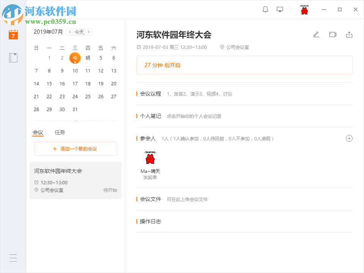The width and height of the screenshot is (364, 273).
Task: Click the Ma~晴天 participant avatar
Action: tap(150, 157)
